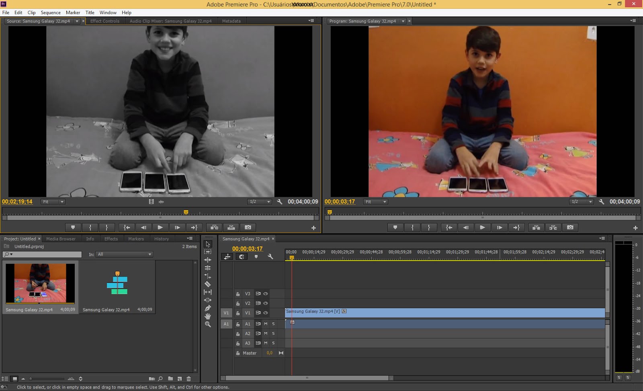Step forward one frame in Program monitor
The image size is (643, 391).
click(500, 227)
